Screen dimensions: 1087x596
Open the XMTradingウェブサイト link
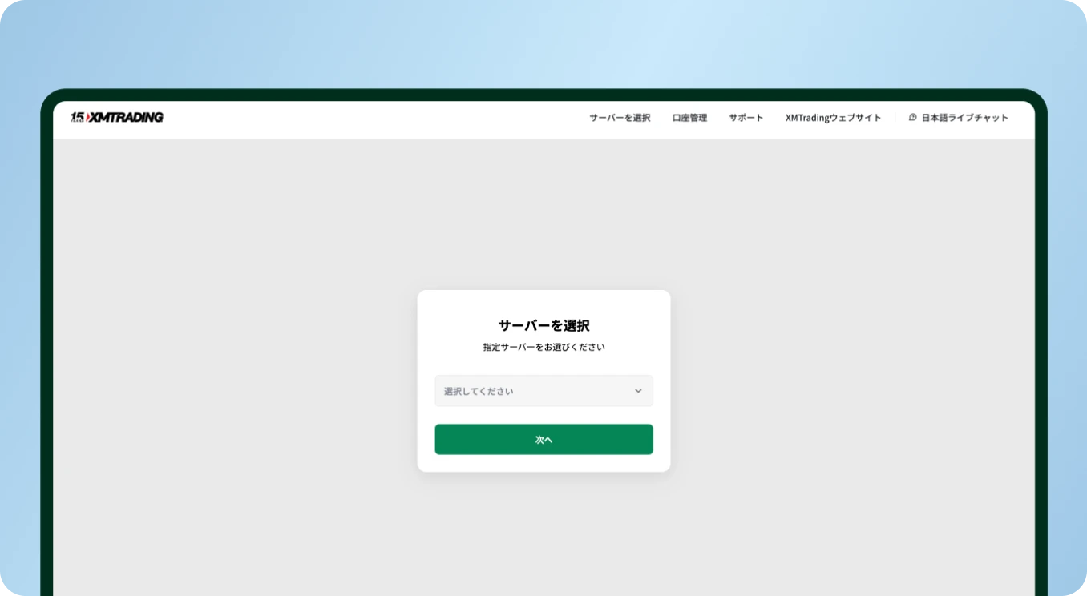[834, 117]
